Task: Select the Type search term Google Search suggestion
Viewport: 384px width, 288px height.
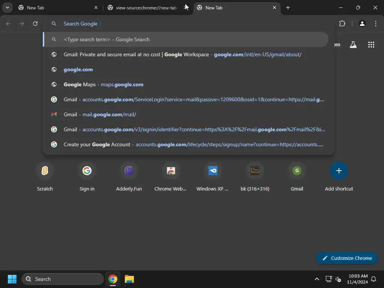Action: pos(186,39)
